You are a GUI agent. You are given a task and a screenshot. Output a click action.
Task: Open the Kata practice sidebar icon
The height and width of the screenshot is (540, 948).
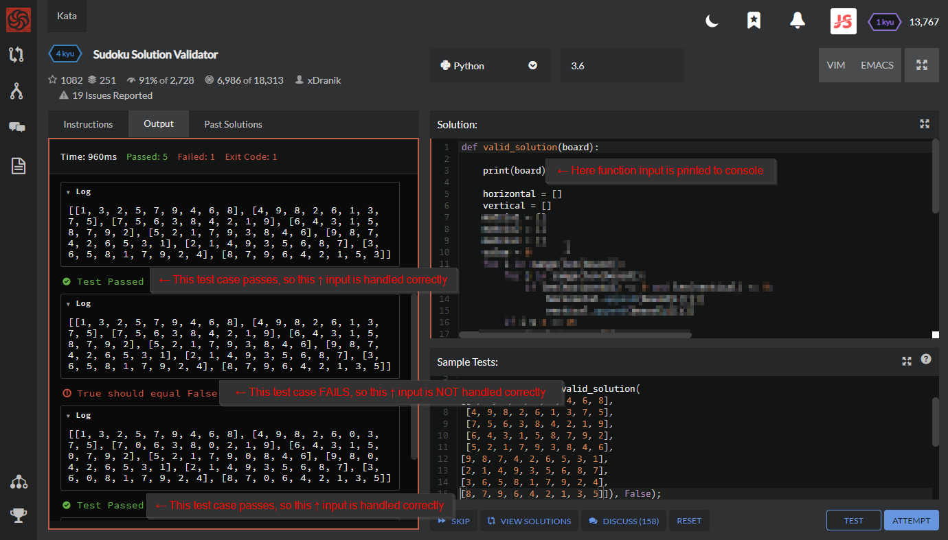coord(18,55)
